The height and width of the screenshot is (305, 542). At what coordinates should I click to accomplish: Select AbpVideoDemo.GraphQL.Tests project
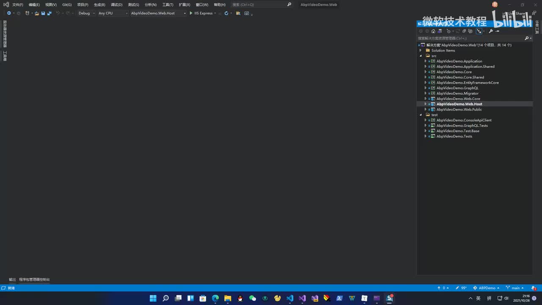tap(462, 126)
